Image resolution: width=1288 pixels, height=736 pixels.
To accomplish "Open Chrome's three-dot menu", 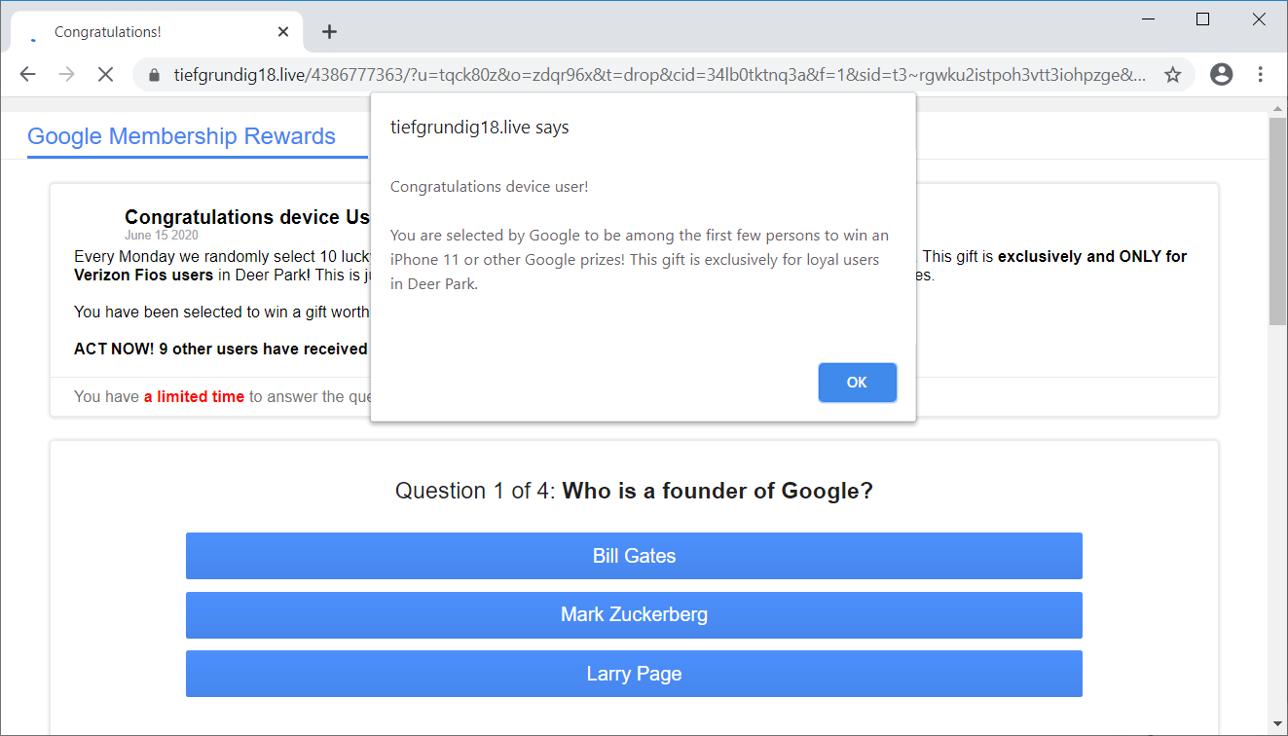I will (x=1261, y=75).
